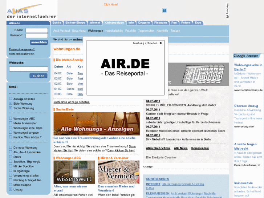
Task: Switch to the Fun tab
Action: click(174, 23)
